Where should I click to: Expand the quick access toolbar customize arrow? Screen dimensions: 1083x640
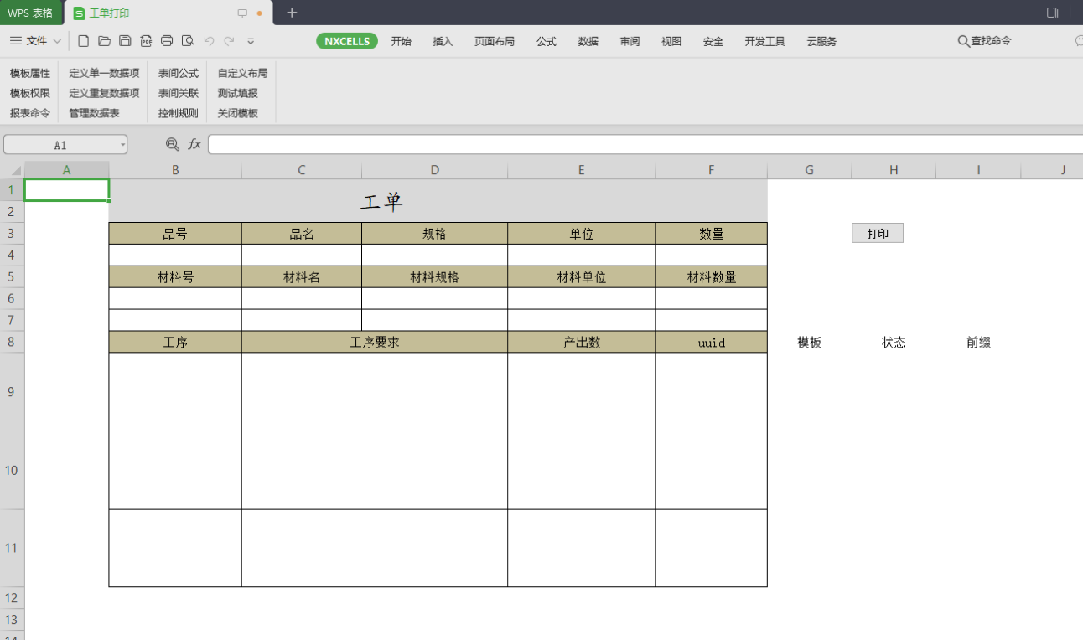(x=251, y=41)
